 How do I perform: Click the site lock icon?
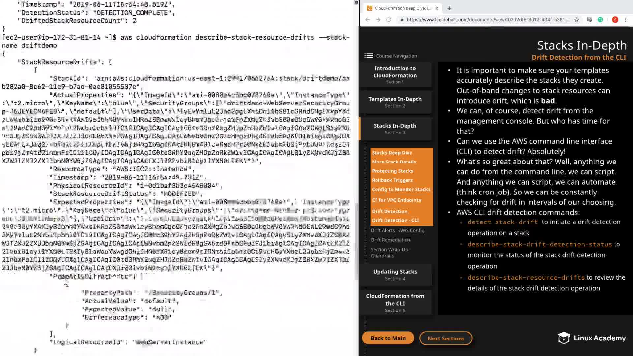click(x=402, y=20)
